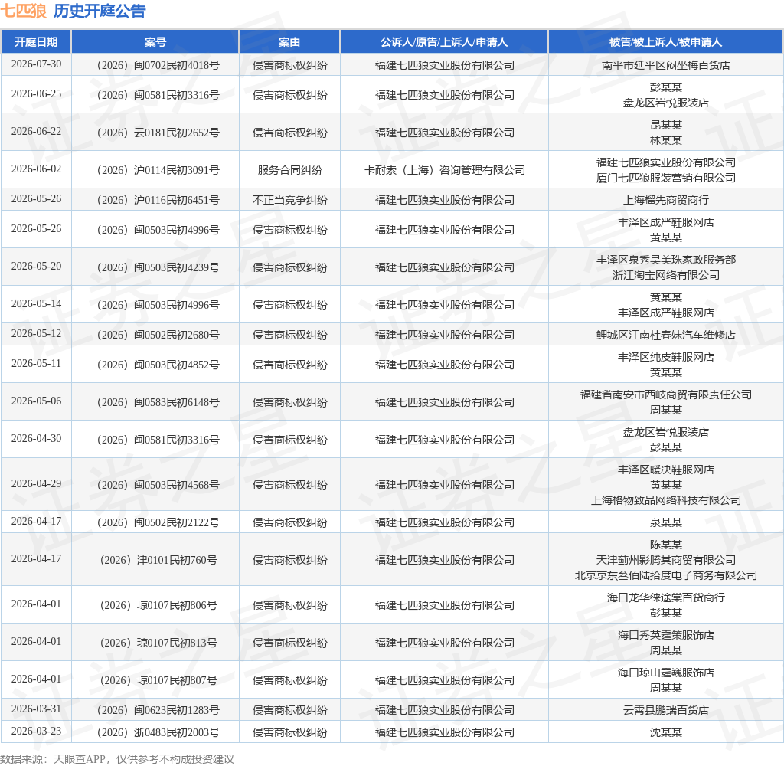Click date 2026-07-30 cell
This screenshot has height=766, width=784.
36,64
